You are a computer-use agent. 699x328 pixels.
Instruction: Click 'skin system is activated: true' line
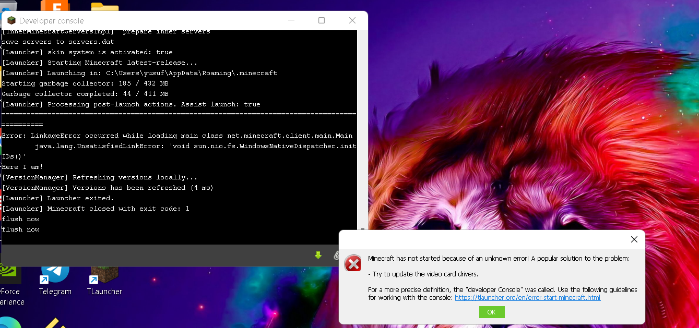coord(87,52)
